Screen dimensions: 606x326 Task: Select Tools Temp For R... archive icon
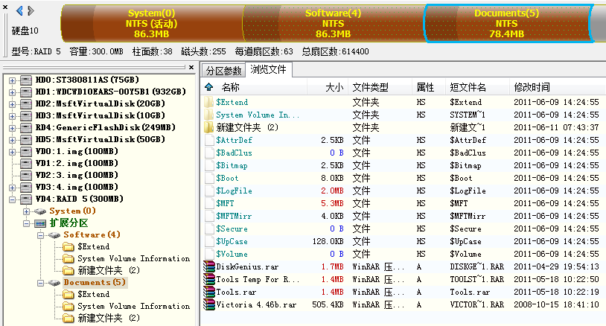pyautogui.click(x=209, y=280)
